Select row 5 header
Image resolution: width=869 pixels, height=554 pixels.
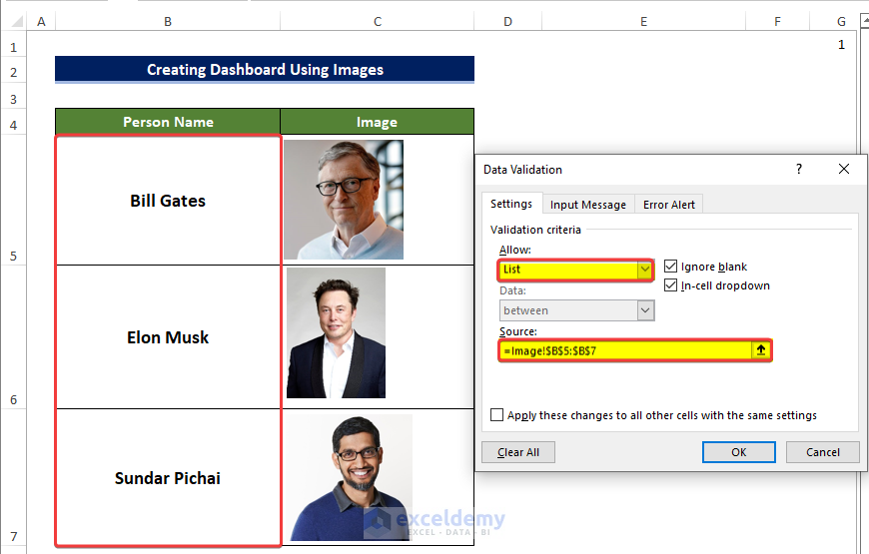coord(13,200)
